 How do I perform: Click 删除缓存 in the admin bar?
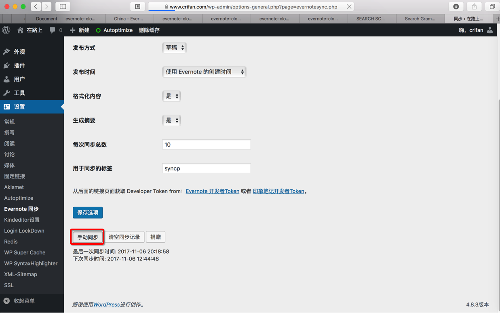[149, 30]
